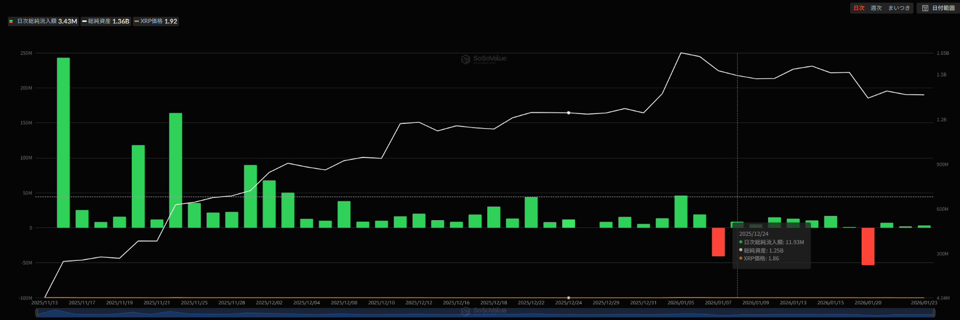This screenshot has height=320, width=960.
Task: Click the calendar icon beside 日付範囲
Action: coord(925,8)
